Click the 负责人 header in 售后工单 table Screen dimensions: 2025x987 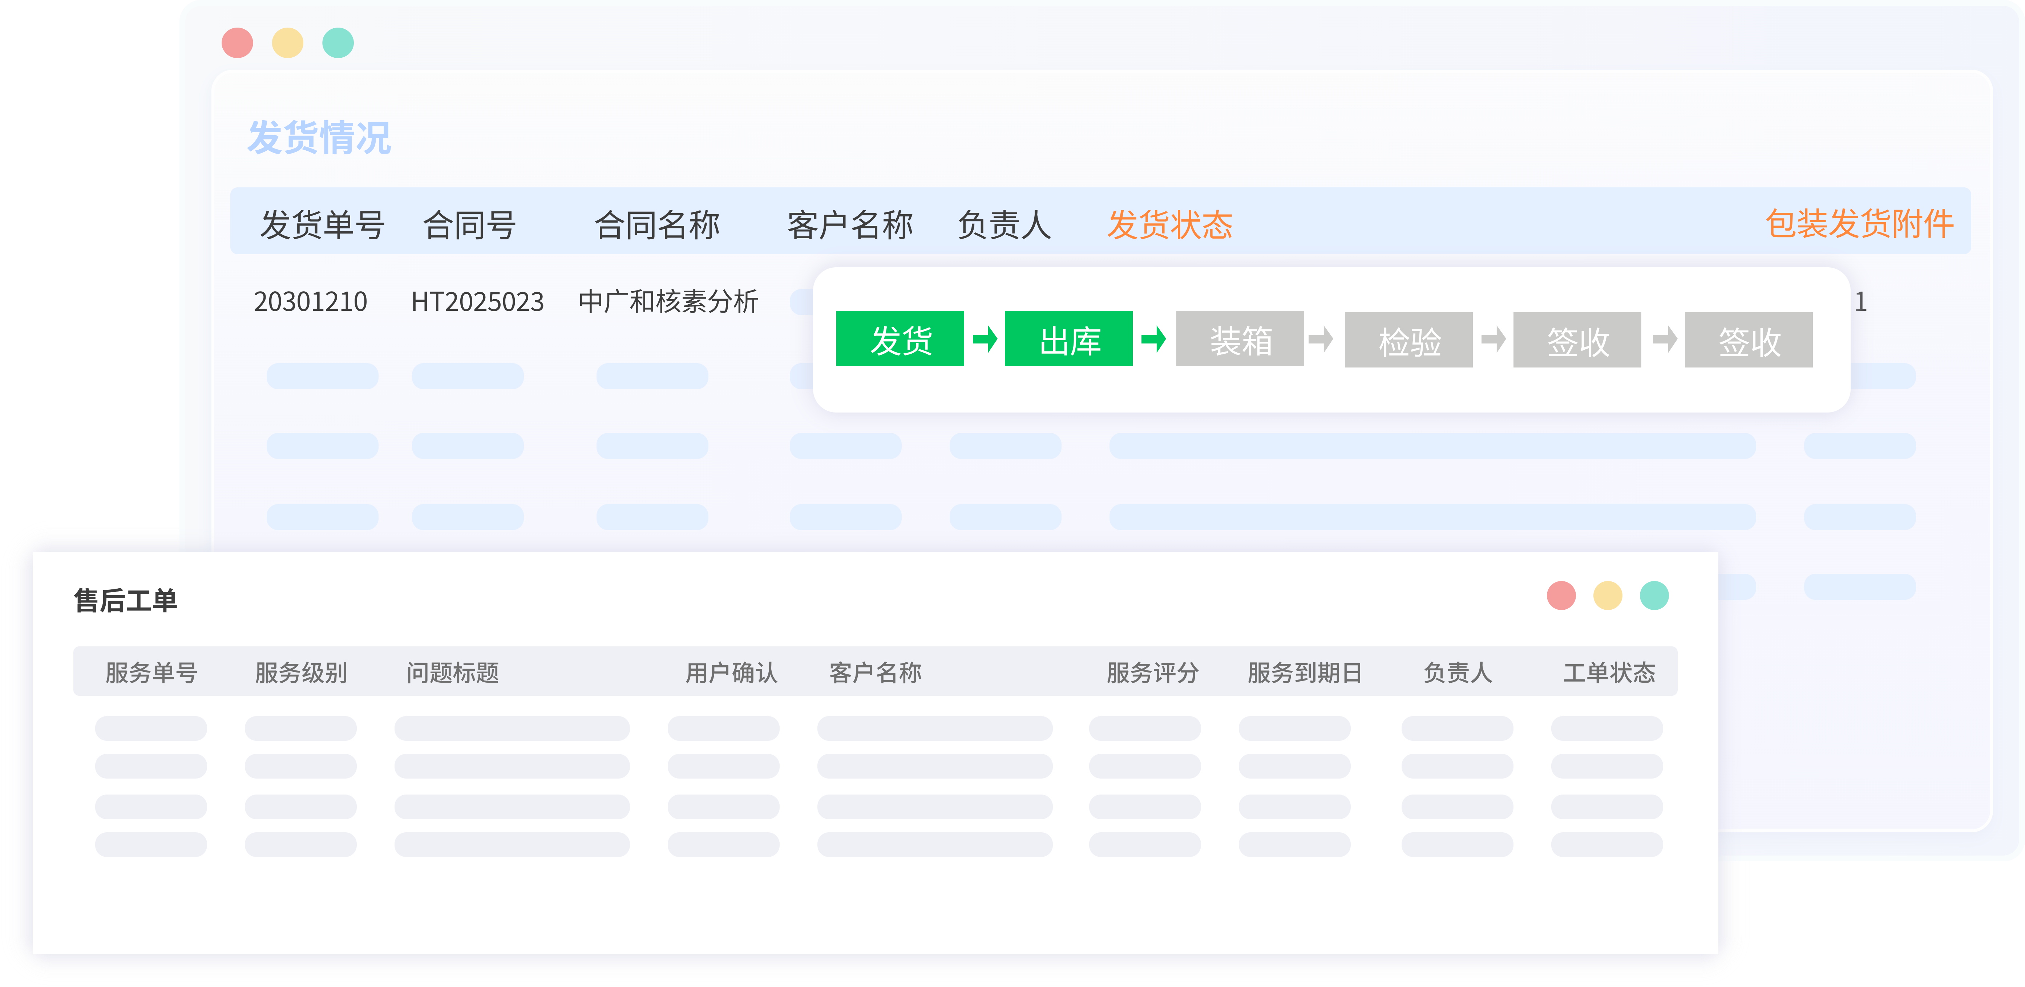(1458, 672)
